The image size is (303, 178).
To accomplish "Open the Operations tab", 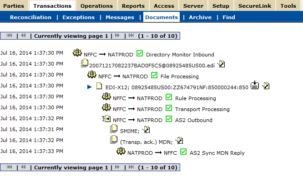I will (96, 6).
